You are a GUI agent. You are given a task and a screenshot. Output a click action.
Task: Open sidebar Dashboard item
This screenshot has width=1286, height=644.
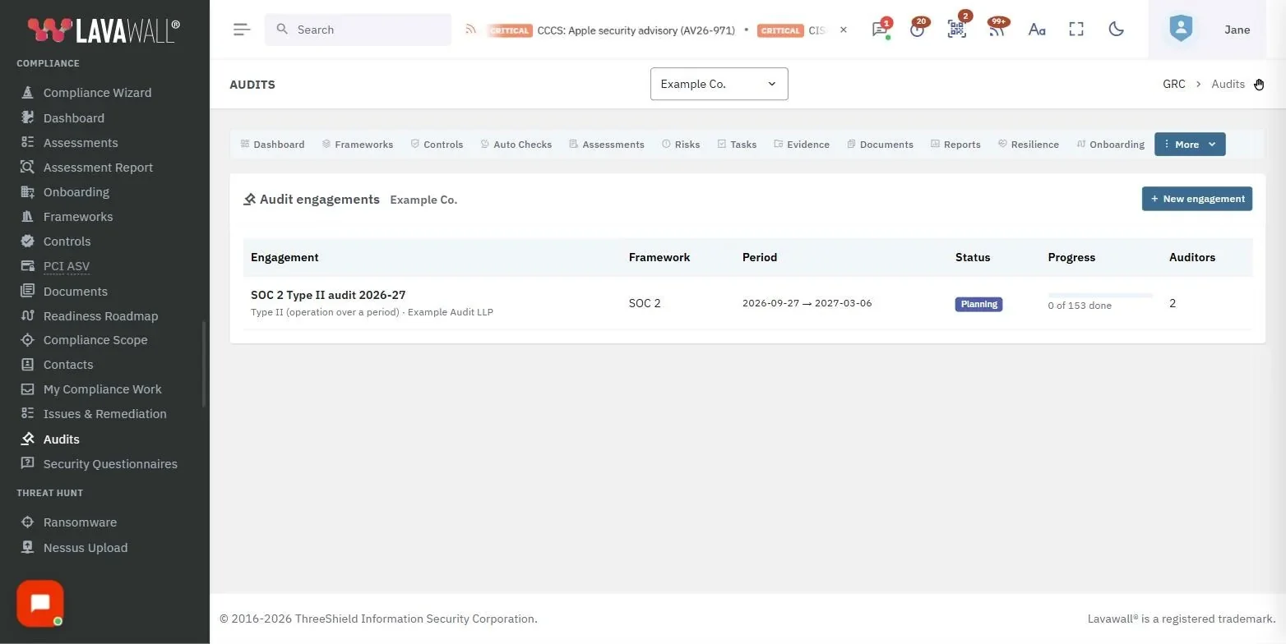click(x=73, y=118)
